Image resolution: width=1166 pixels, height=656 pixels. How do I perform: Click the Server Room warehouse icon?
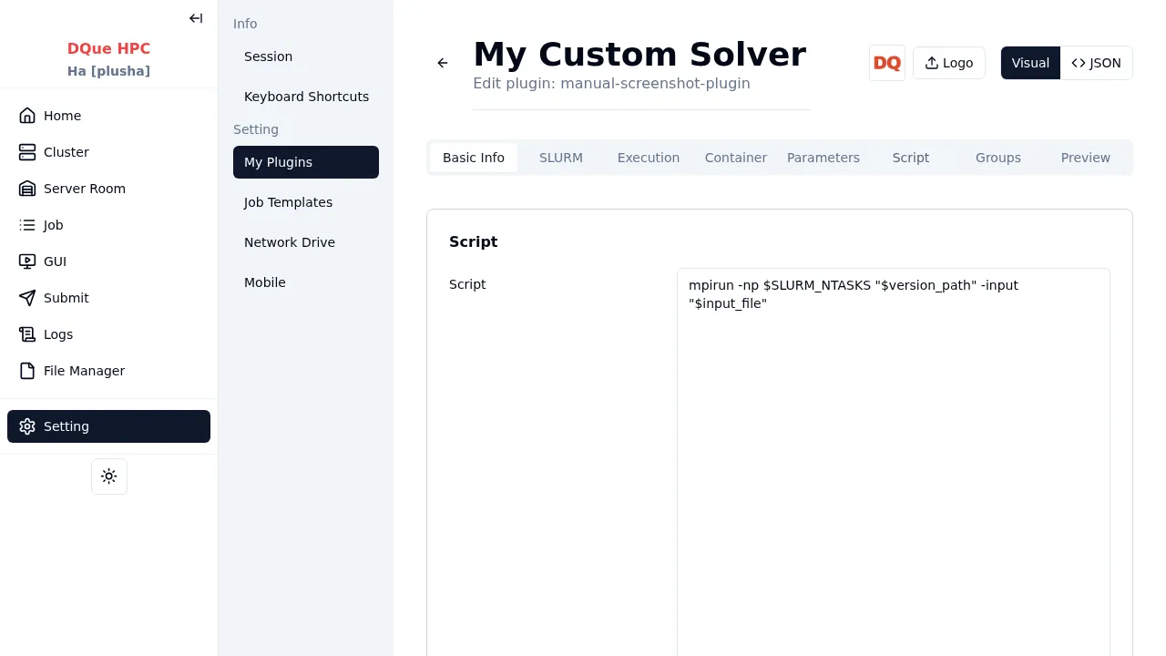(x=27, y=189)
